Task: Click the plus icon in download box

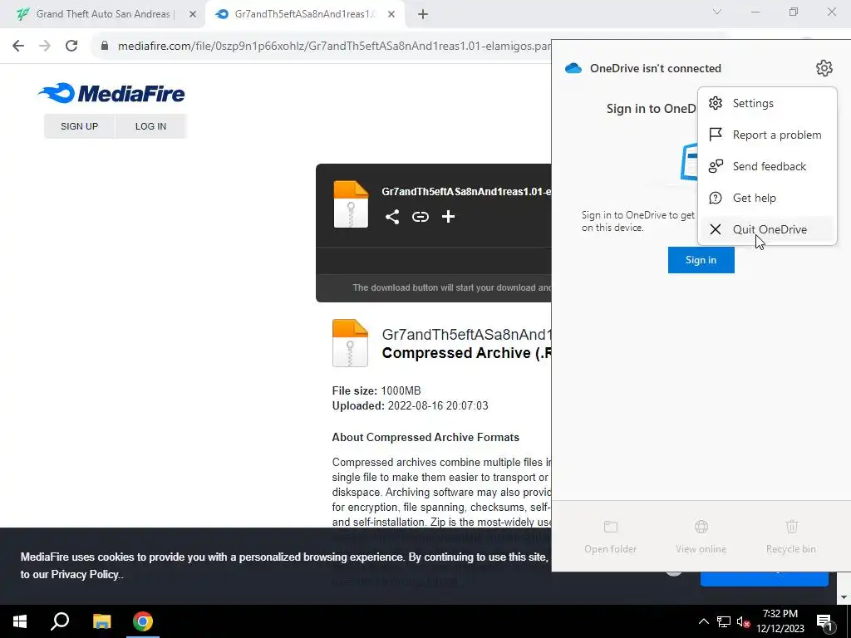Action: point(448,217)
